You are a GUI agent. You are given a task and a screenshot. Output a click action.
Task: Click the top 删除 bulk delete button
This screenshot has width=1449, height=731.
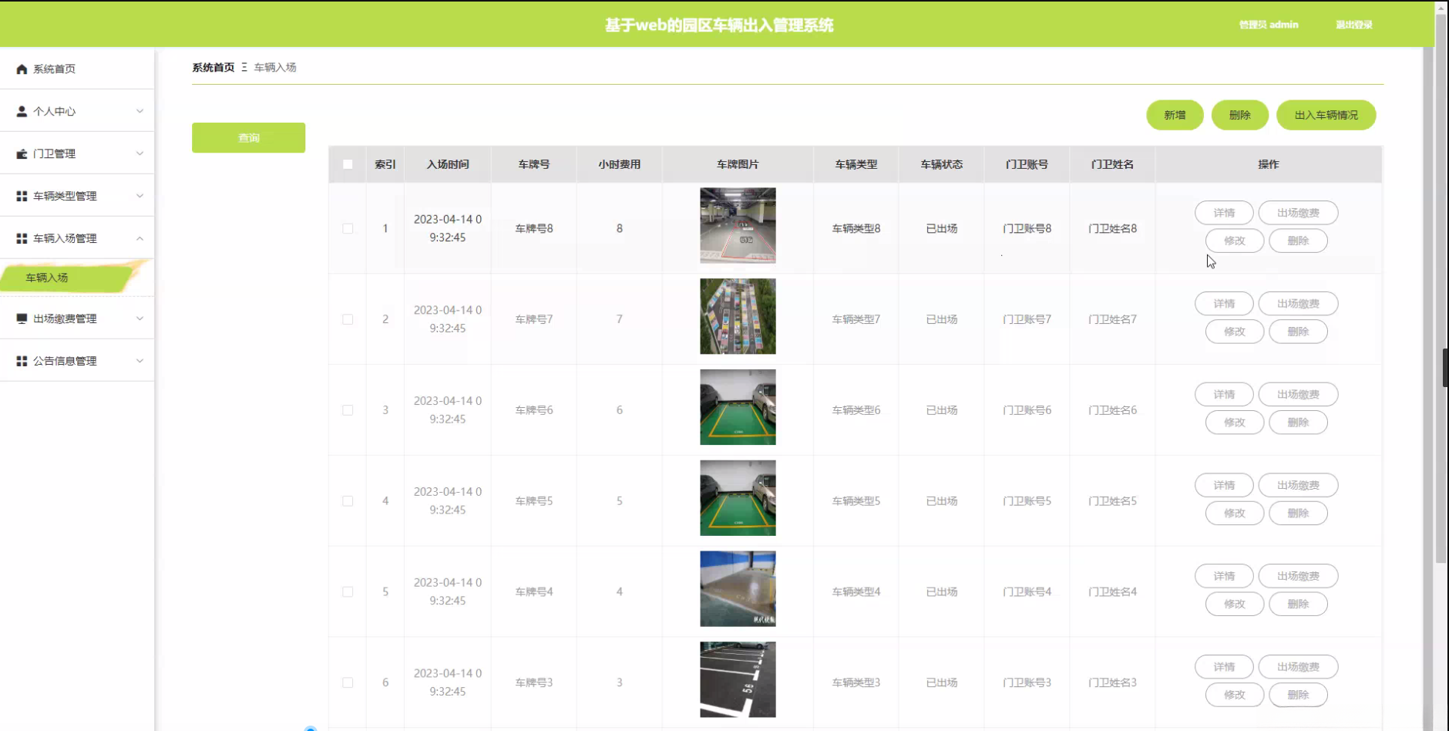click(x=1239, y=115)
